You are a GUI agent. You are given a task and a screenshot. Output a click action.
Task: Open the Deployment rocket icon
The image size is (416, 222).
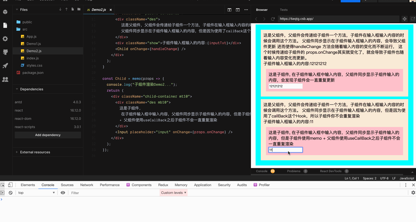5,66
